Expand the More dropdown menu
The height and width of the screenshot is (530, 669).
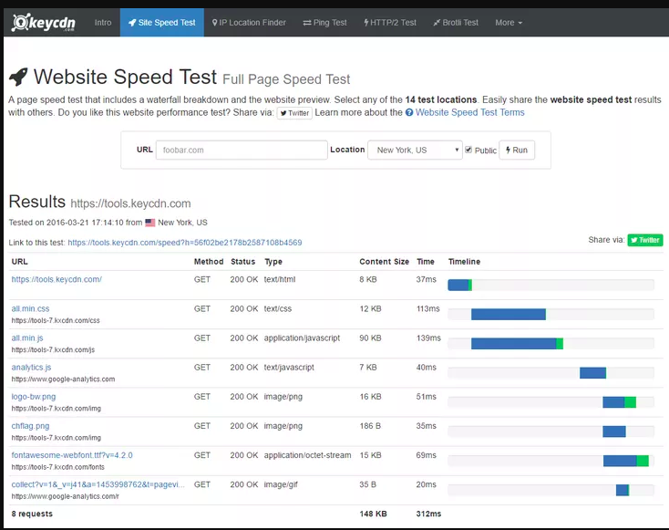click(509, 23)
